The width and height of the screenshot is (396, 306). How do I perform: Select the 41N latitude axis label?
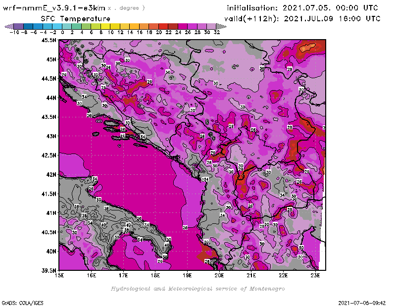click(51, 213)
